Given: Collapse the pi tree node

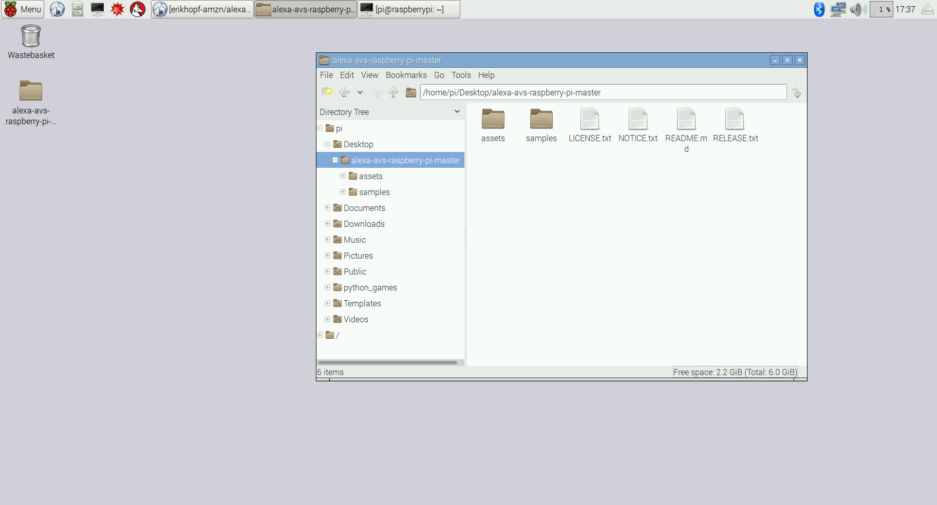Looking at the screenshot, I should pyautogui.click(x=320, y=128).
